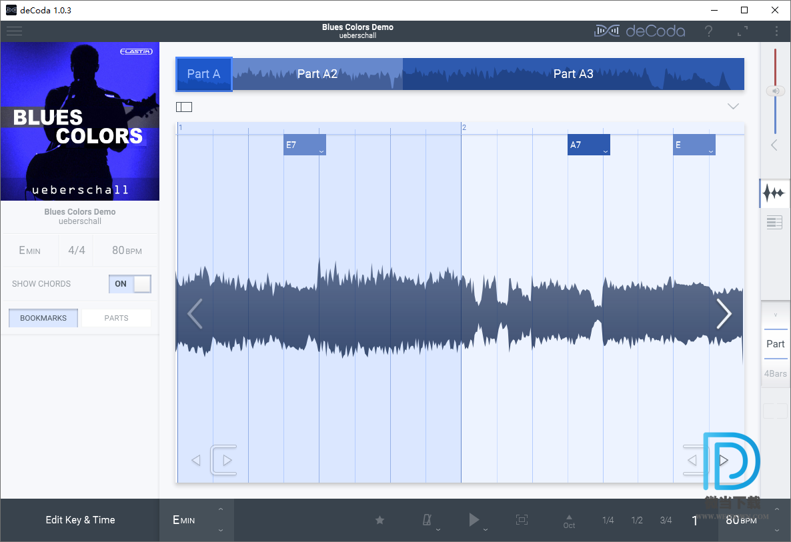
Task: Increase BPM with up arrow
Action: point(777,509)
